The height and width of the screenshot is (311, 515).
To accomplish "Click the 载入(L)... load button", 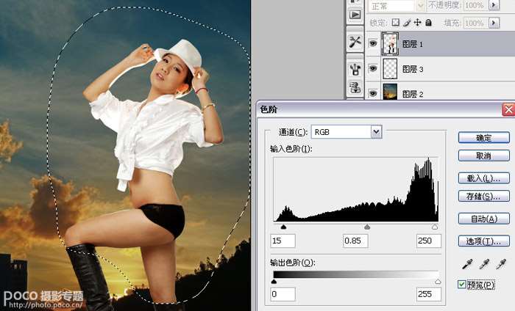I will click(484, 178).
